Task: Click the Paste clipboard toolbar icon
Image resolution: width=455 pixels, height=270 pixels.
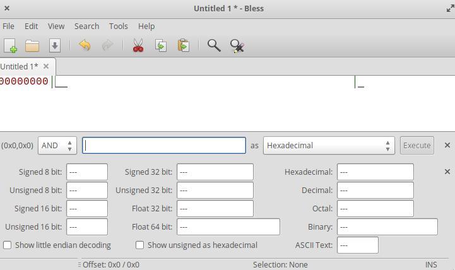Action: 184,45
